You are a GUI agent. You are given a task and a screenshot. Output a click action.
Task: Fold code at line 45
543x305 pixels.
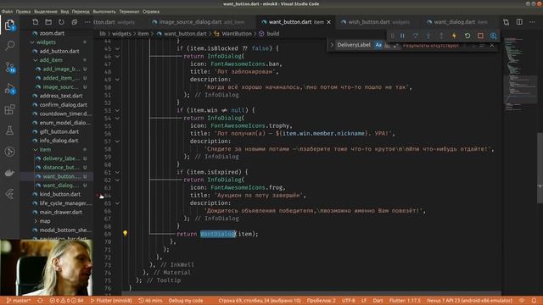pos(117,49)
